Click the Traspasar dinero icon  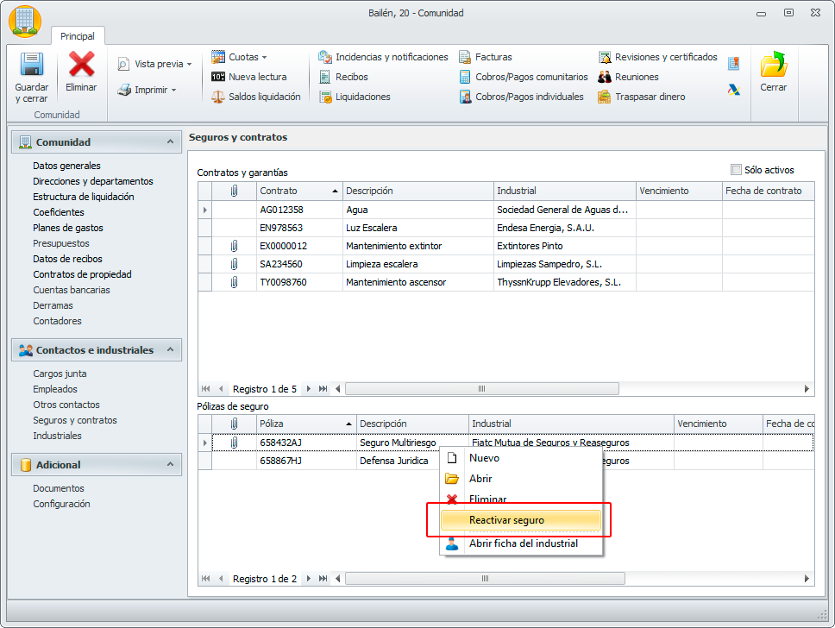[x=605, y=97]
